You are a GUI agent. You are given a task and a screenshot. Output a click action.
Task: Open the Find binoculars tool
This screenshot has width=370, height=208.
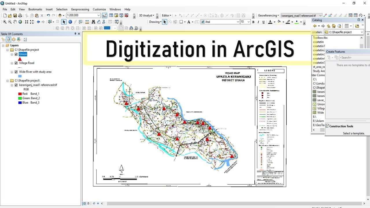[93, 22]
